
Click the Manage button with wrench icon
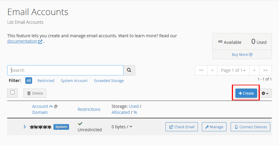tap(214, 127)
